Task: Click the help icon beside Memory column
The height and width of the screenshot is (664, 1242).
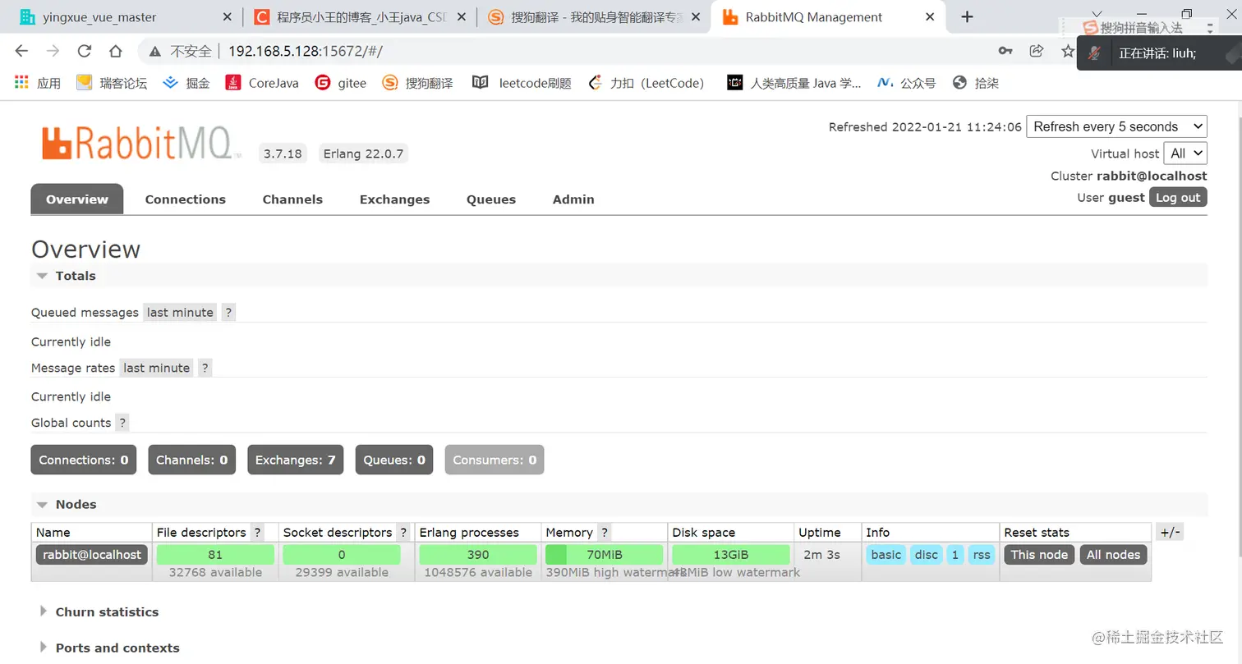Action: 605,532
